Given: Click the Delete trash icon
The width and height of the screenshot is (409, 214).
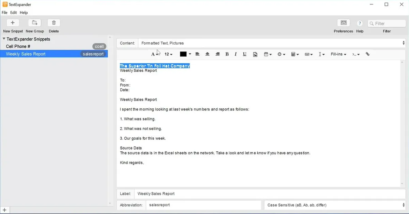Looking at the screenshot, I should (54, 23).
